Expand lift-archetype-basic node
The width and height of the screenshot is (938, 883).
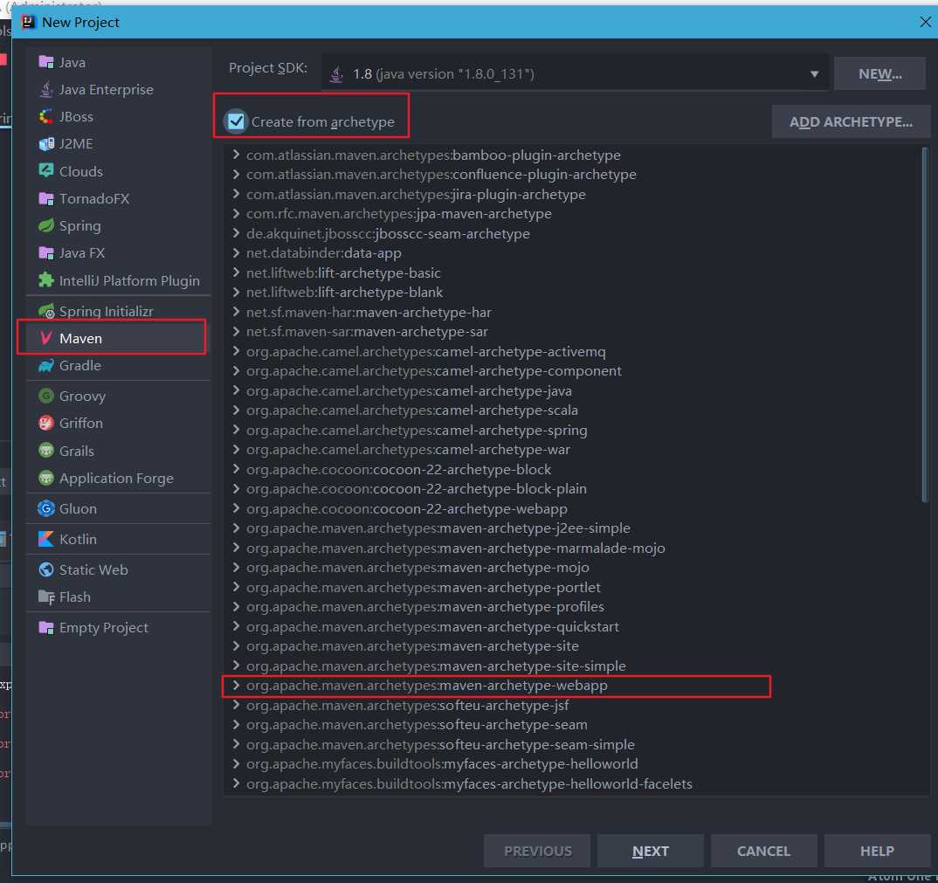point(237,272)
